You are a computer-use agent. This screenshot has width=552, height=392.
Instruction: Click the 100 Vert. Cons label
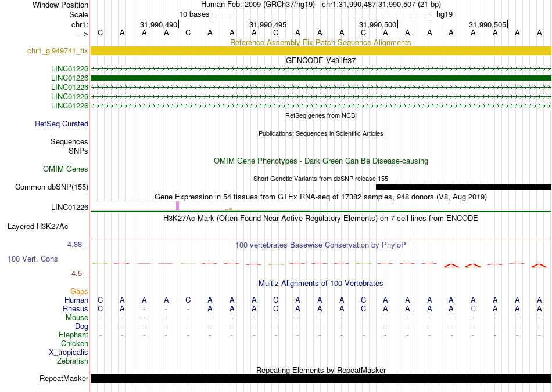click(33, 259)
